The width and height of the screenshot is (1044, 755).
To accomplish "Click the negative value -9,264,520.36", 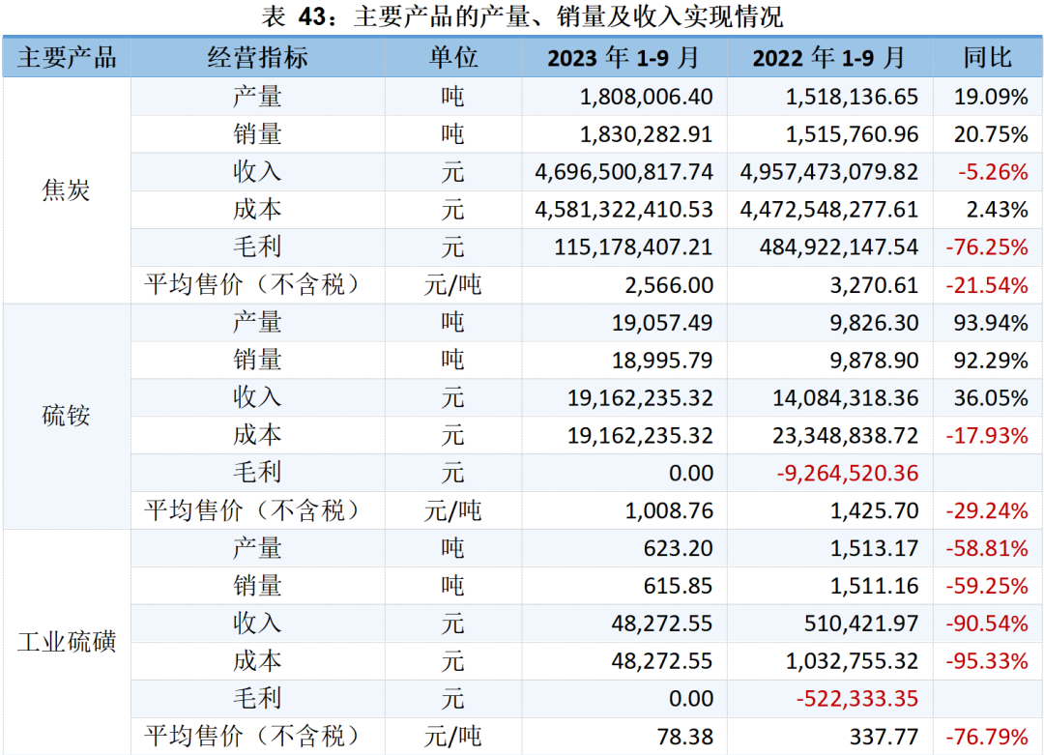I will [847, 473].
